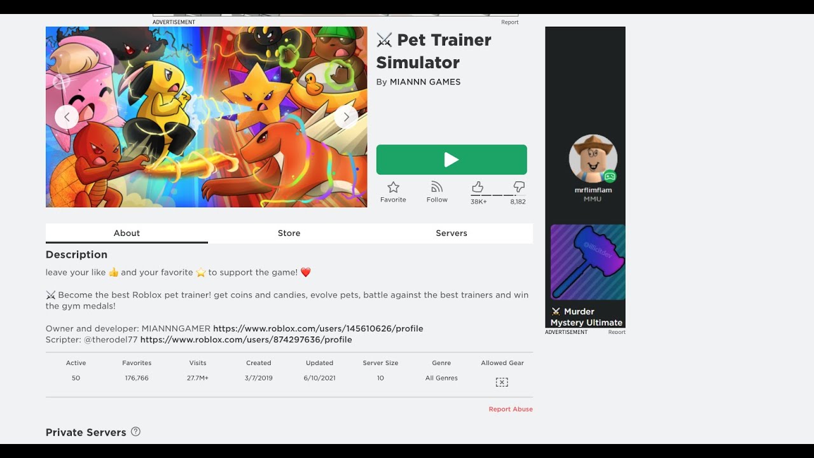Click the Murder Mystery Ultimate ad title
This screenshot has height=458, width=814.
(x=586, y=317)
